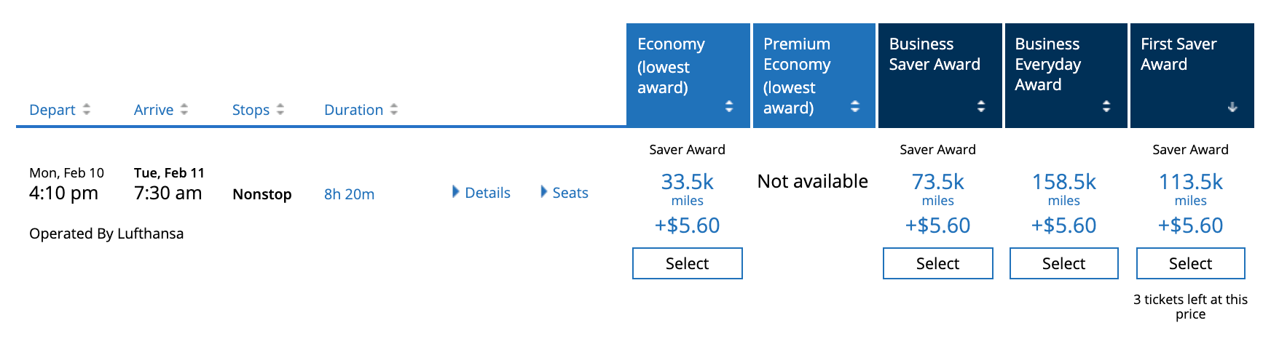The image size is (1263, 339).
Task: Select the 158.5k Business Everyday fare
Action: click(1063, 263)
